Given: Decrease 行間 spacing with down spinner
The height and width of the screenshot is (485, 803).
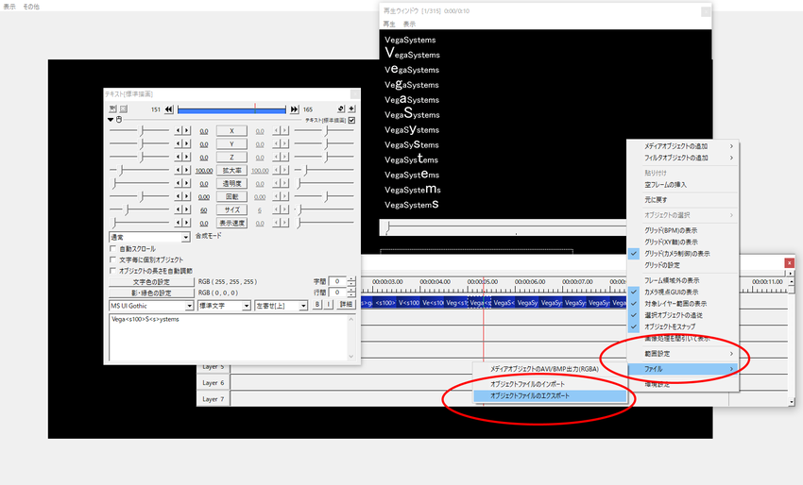Looking at the screenshot, I should pyautogui.click(x=351, y=294).
